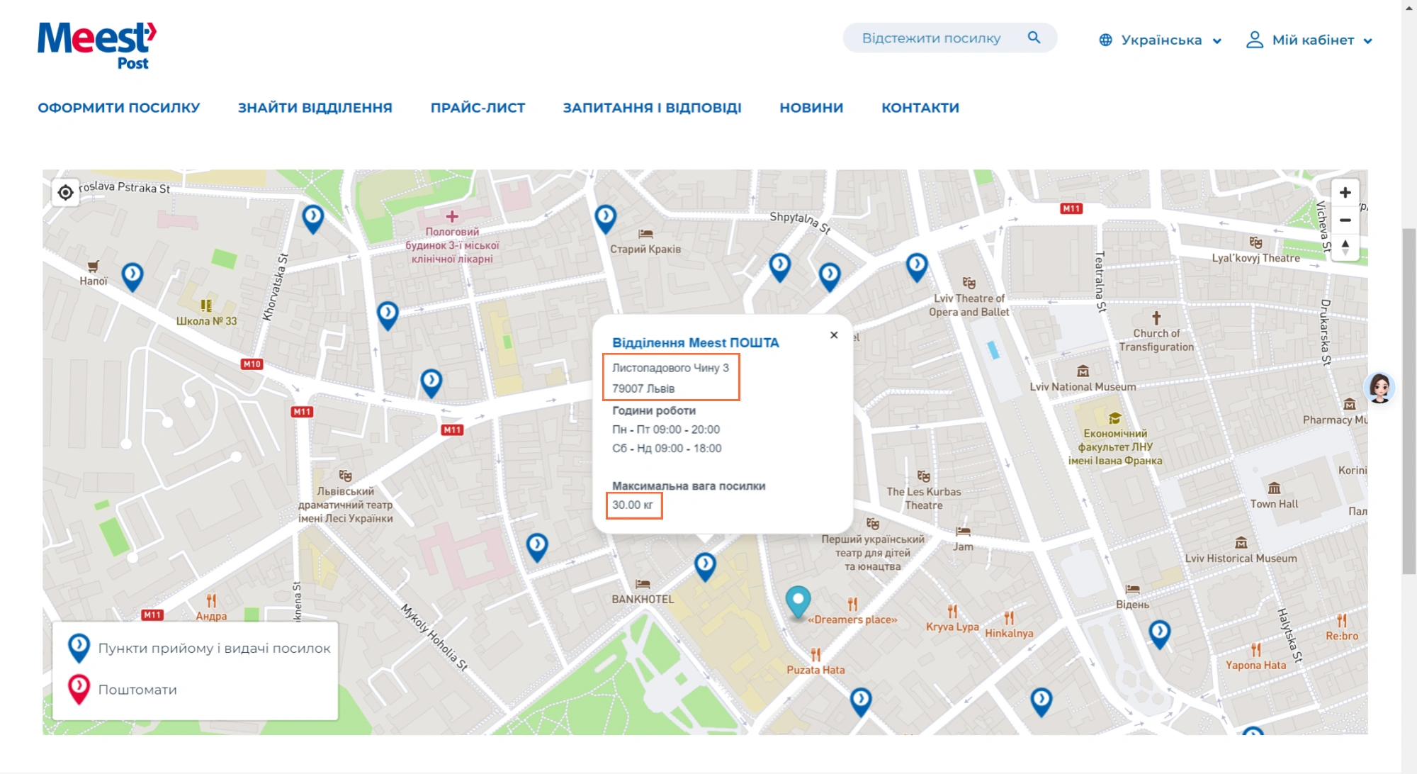Viewport: 1417px width, 774px height.
Task: Select the branch marker above BANKHOTEL
Action: point(537,547)
